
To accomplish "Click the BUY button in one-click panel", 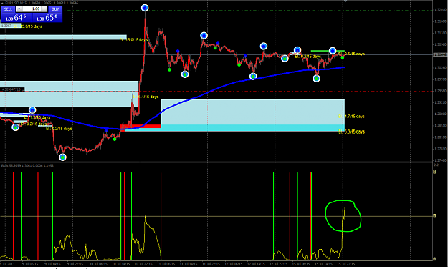I will point(55,9).
